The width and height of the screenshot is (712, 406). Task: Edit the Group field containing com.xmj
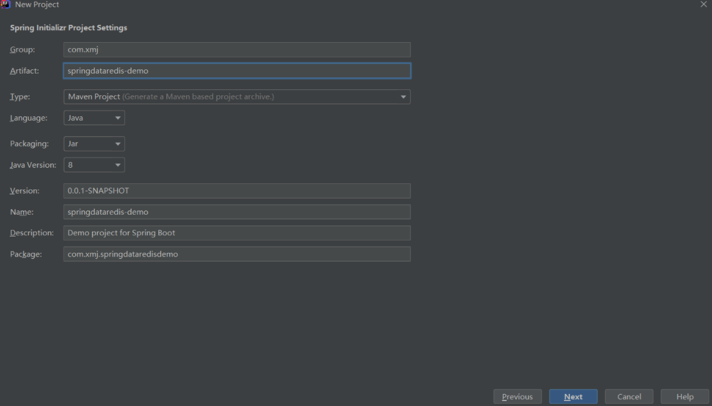[237, 49]
